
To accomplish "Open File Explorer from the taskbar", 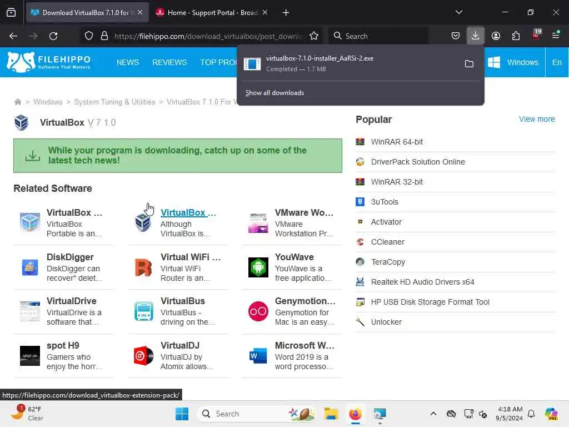I will [331, 414].
